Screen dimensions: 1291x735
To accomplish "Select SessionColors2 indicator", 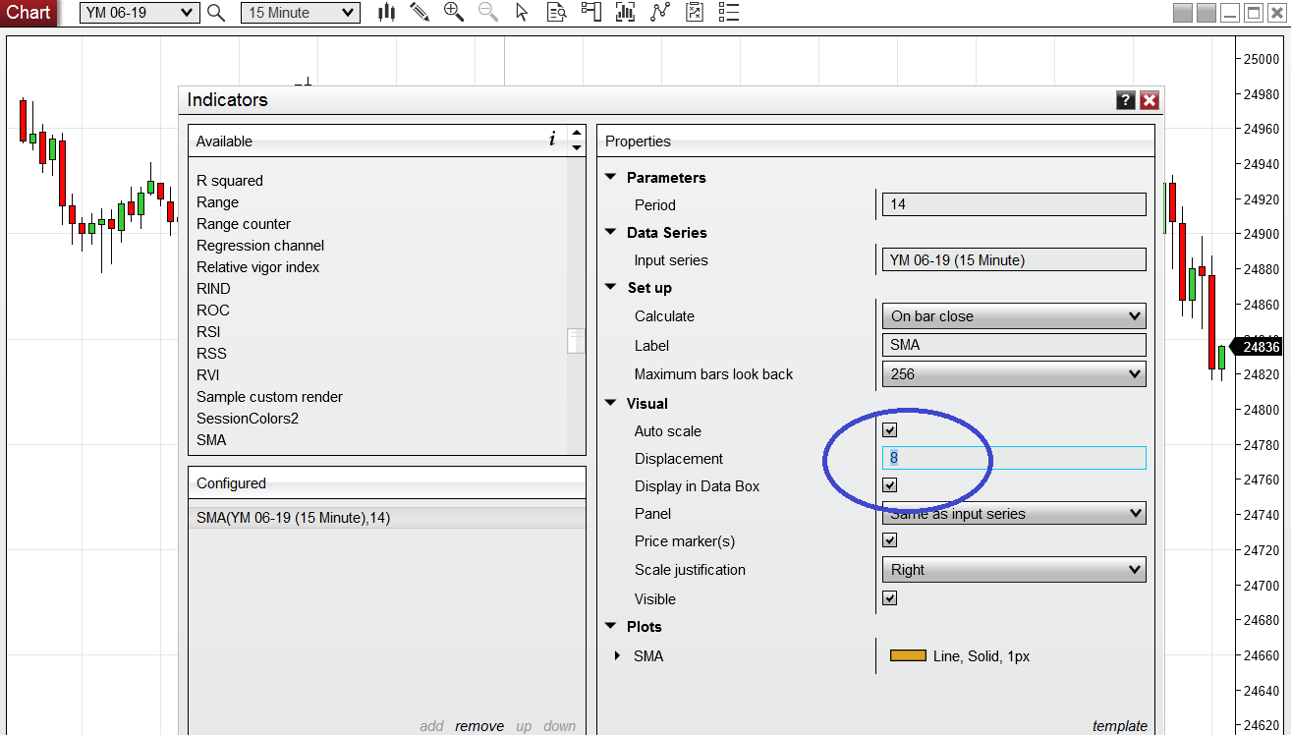I will [248, 419].
